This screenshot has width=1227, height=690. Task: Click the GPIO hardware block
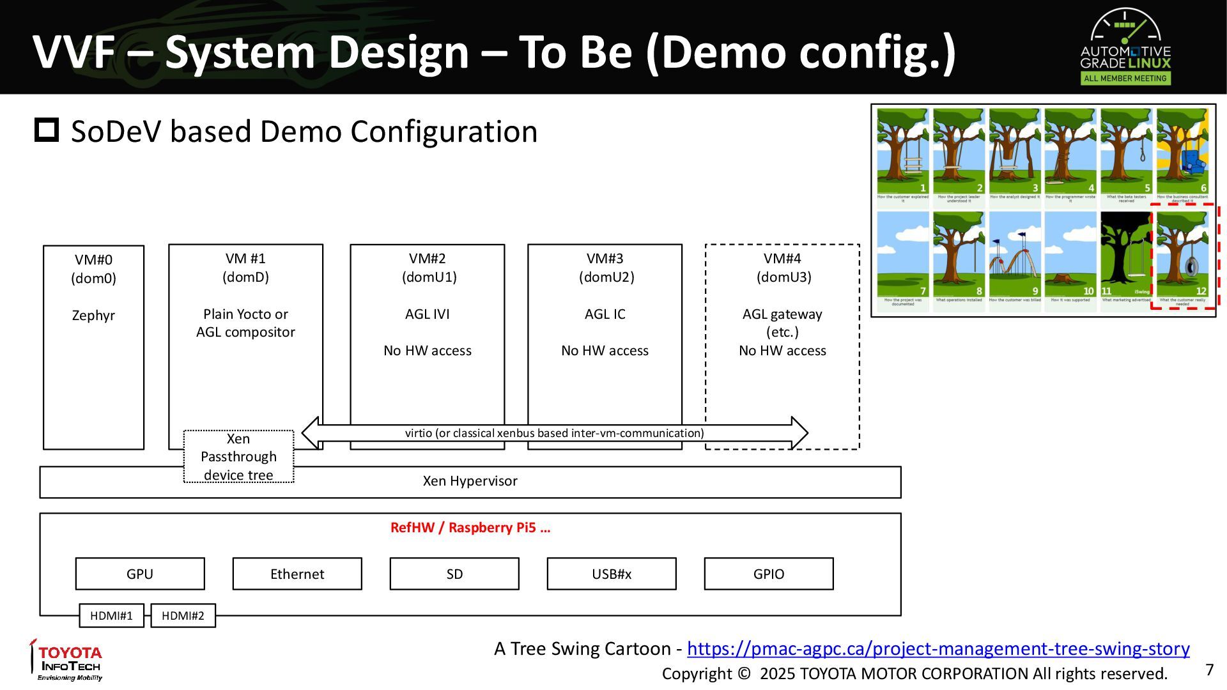coord(769,574)
